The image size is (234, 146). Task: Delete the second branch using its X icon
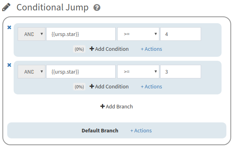[x=9, y=65]
